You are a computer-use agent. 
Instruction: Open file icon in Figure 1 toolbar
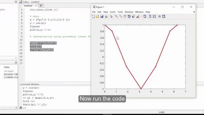pos(98,16)
